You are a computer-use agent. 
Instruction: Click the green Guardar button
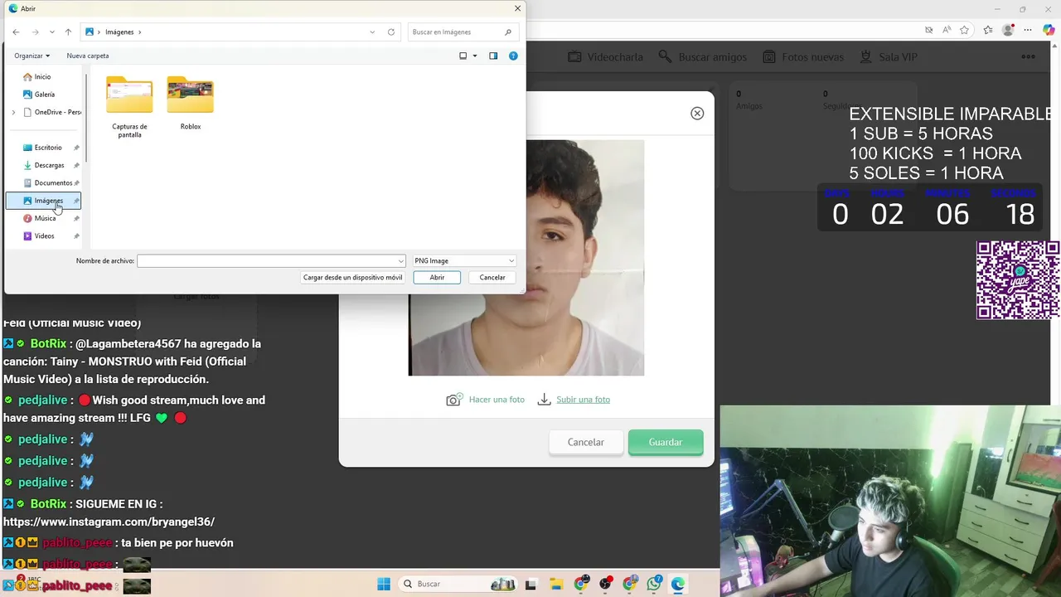[666, 442]
